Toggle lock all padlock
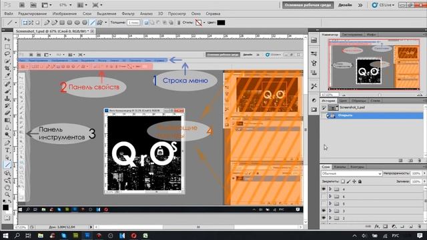 360,181
